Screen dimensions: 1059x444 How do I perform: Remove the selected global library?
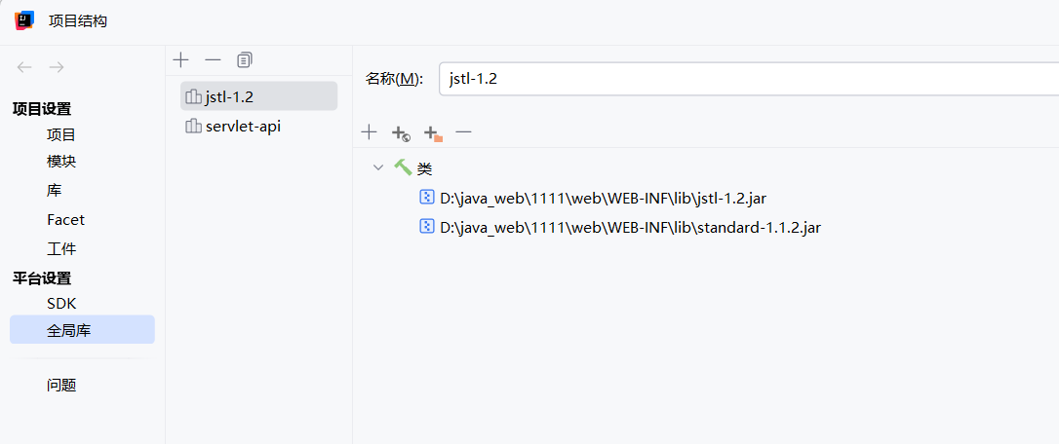(213, 60)
